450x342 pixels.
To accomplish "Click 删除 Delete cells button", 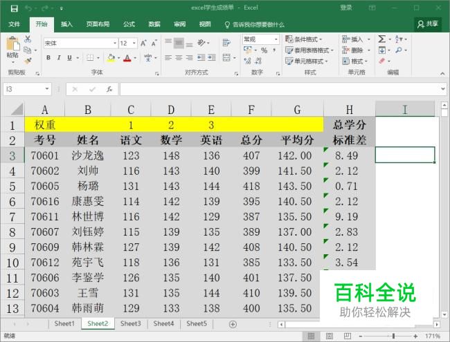I will pyautogui.click(x=356, y=50).
